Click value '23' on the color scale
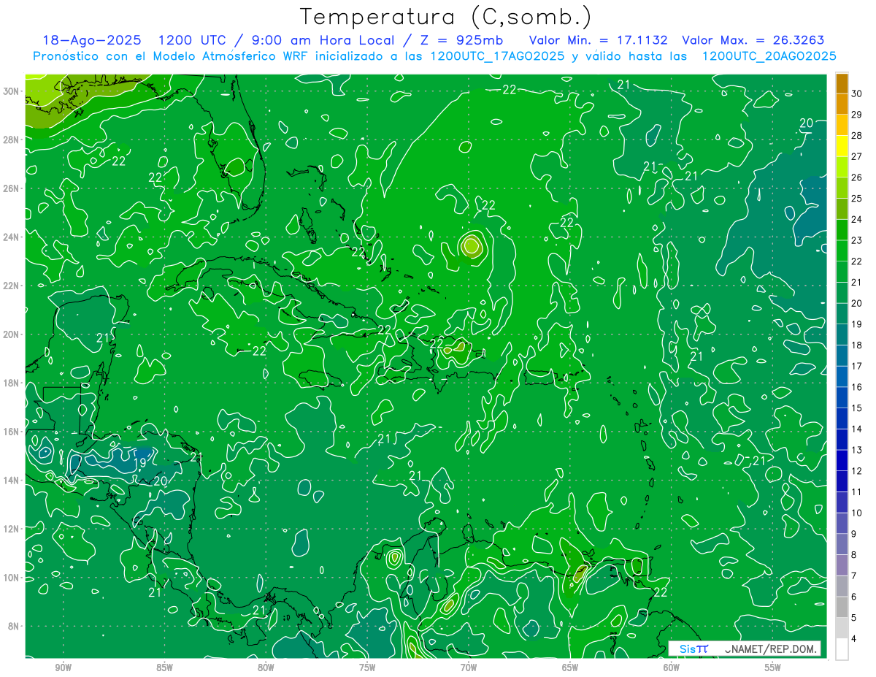Screen dimensions: 876x677 [x=857, y=240]
